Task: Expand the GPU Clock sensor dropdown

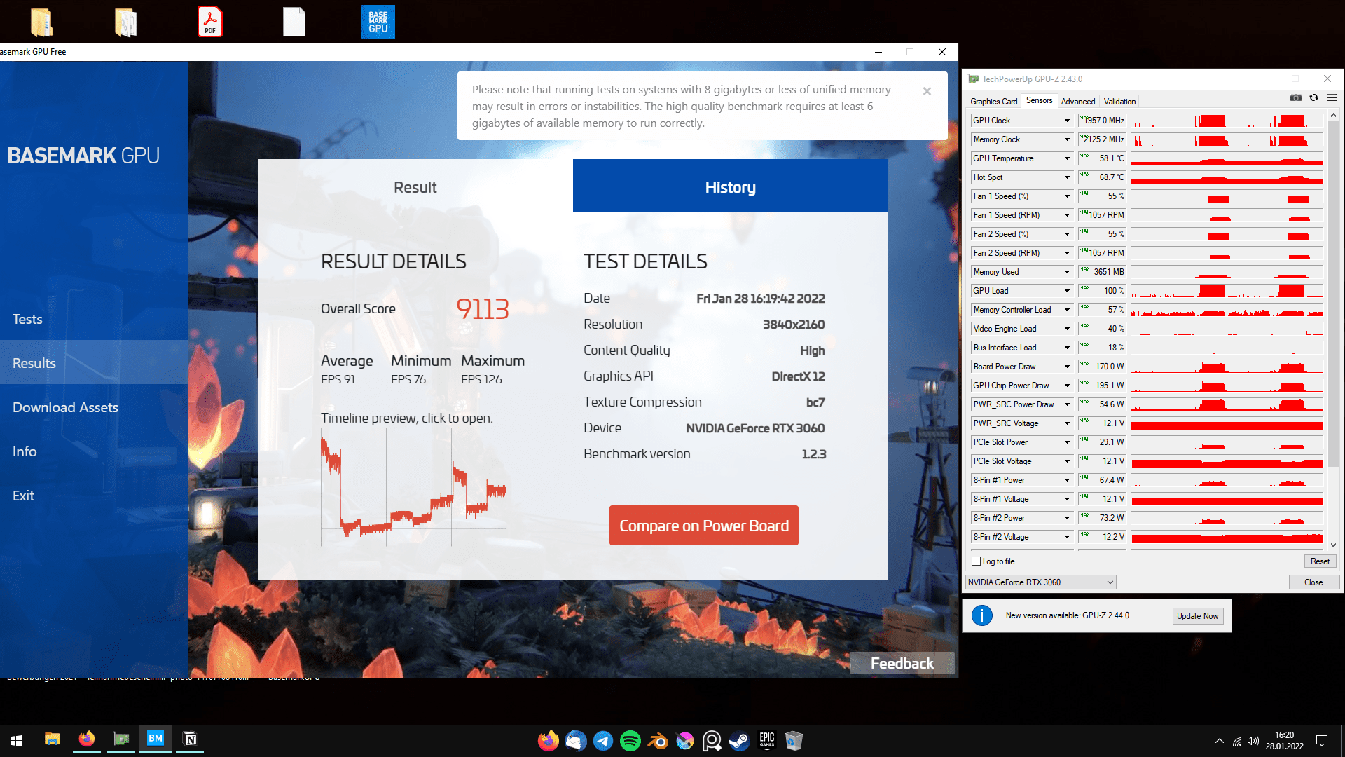Action: 1067,121
